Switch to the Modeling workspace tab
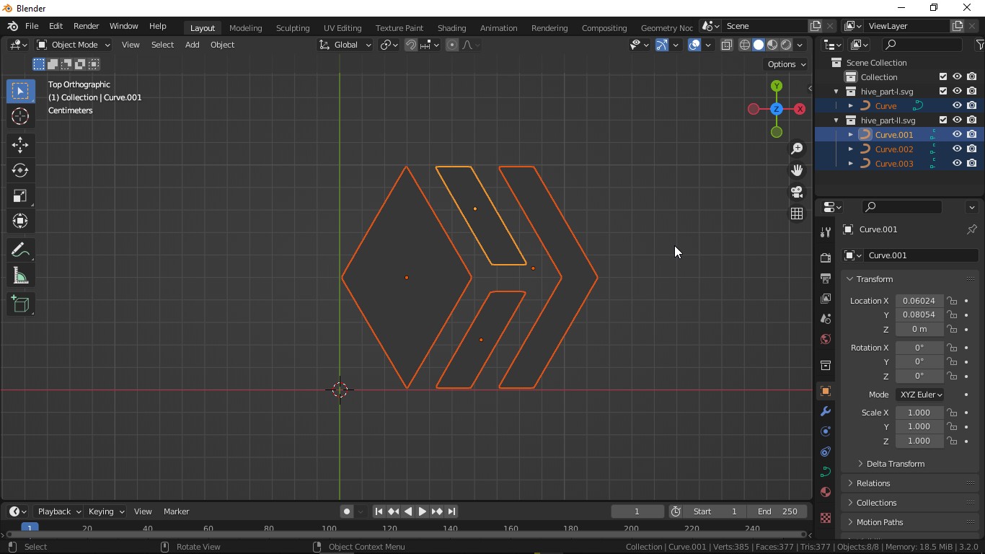985x554 pixels. pos(245,27)
